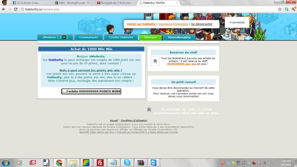
Task: Open 'Mais à quoi servent les points win-win ?'
Action: [91, 70]
